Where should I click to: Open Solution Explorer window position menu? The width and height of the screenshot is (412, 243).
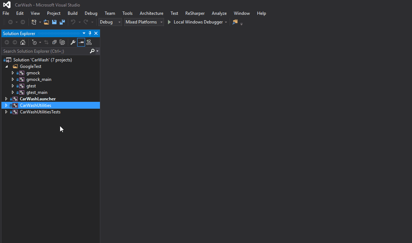84,33
